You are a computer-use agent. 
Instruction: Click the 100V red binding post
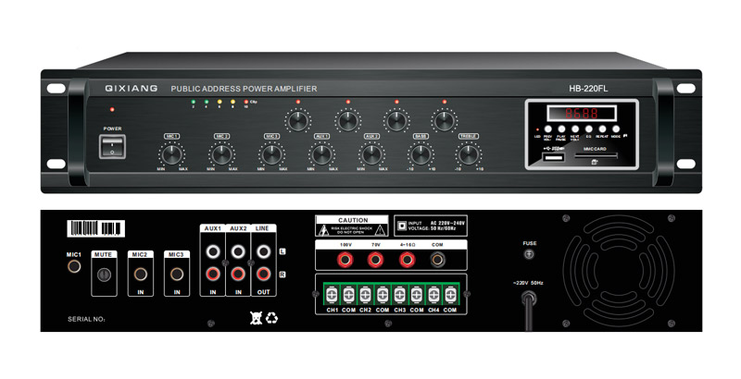coord(345,259)
